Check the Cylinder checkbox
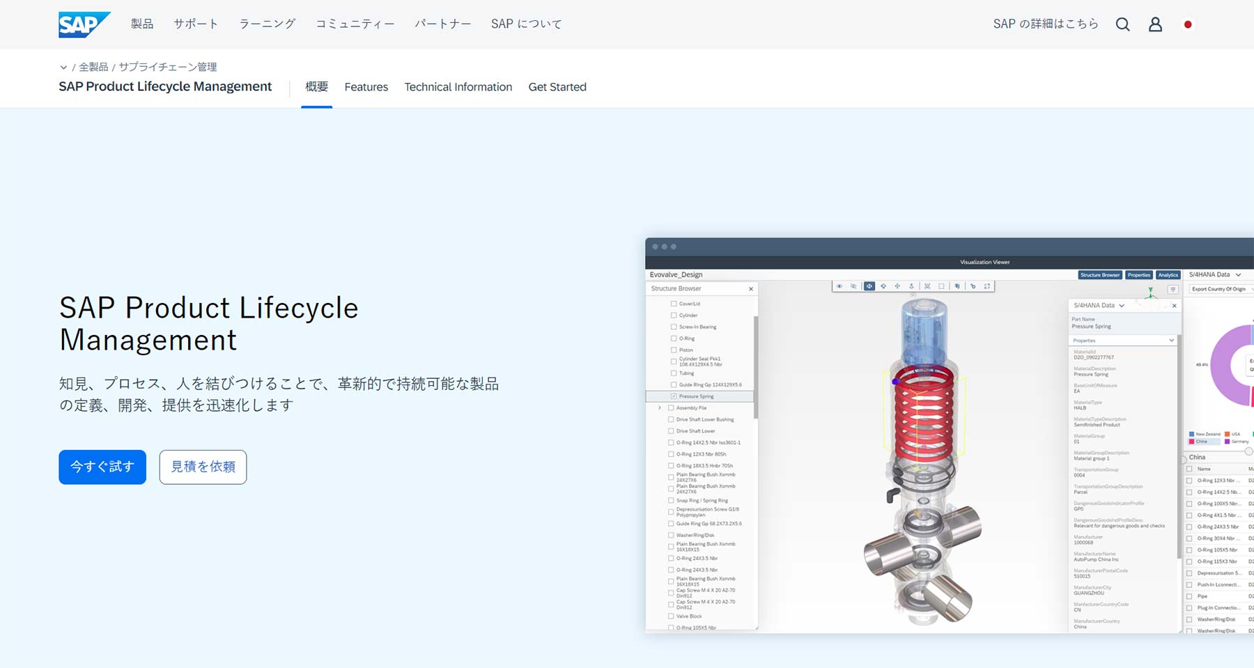Image resolution: width=1254 pixels, height=668 pixels. pyautogui.click(x=674, y=316)
